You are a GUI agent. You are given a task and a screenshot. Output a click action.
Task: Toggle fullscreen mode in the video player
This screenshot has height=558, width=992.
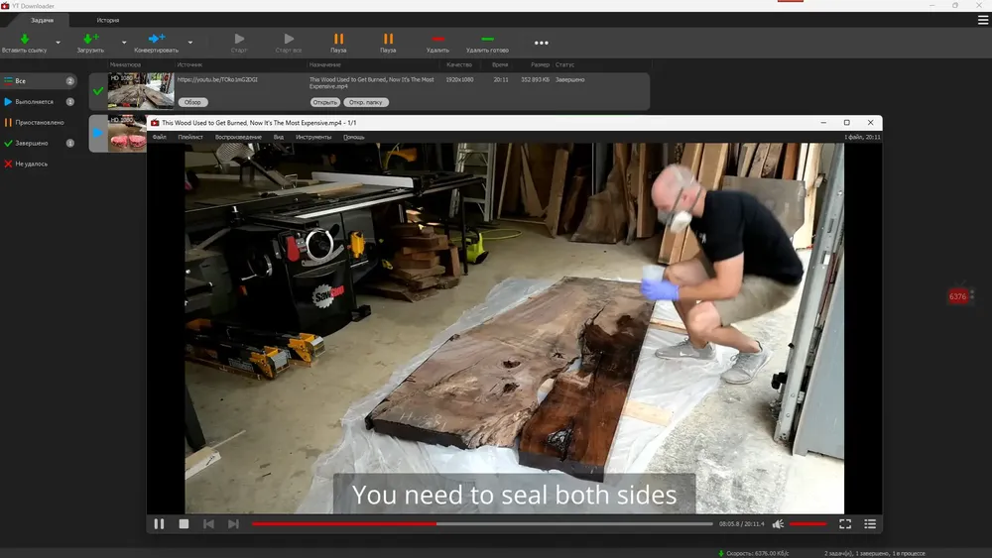pos(845,524)
